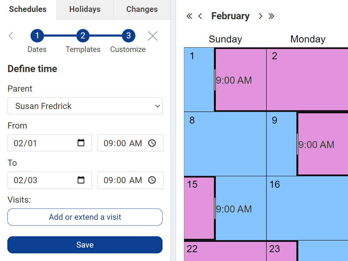The image size is (348, 261).
Task: Open the From date calendar picker icon
Action: pos(81,143)
